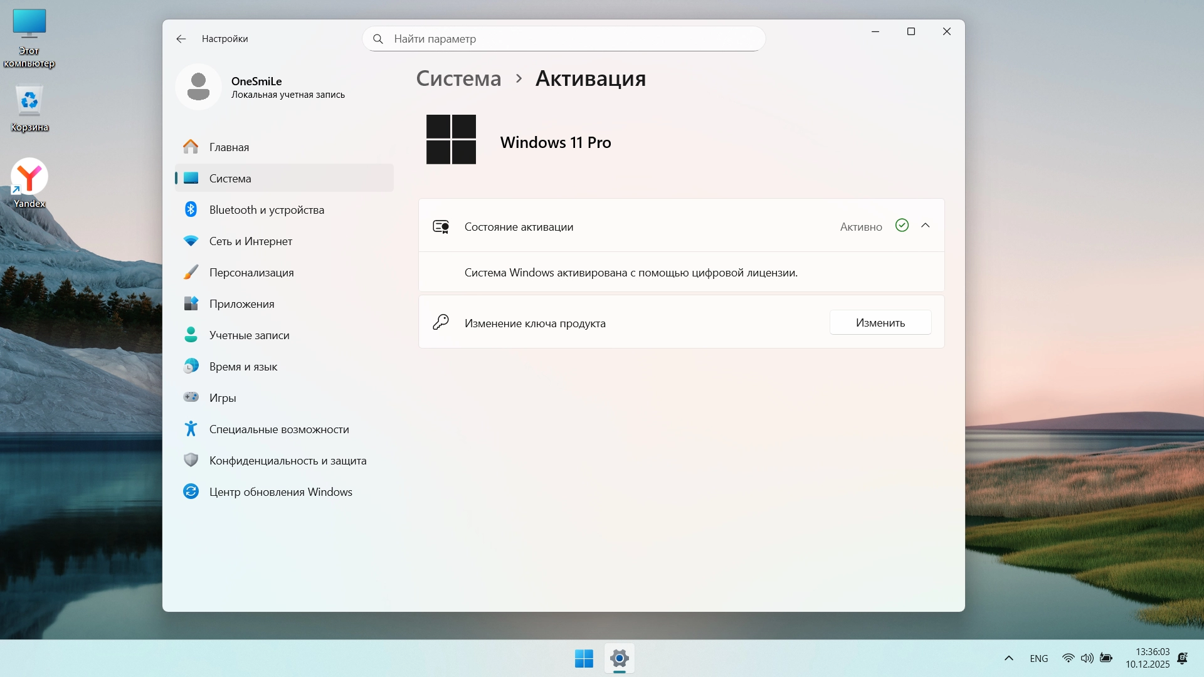Collapse the Состояние активации section
This screenshot has width=1204, height=677.
925,226
